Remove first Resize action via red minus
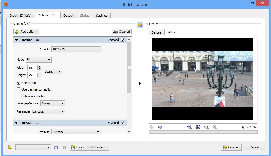271x156 pixels. point(37,40)
